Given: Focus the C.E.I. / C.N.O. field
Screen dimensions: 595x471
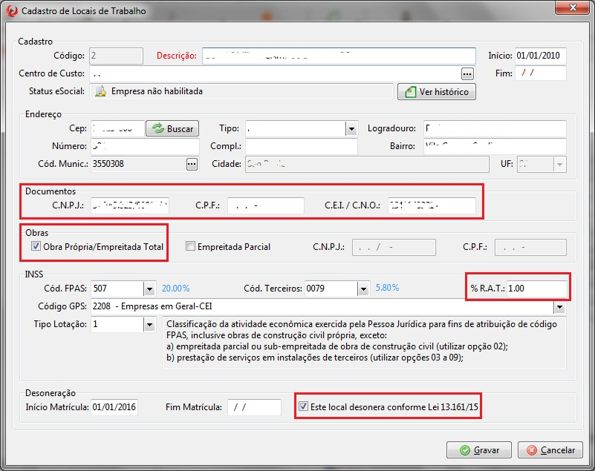Looking at the screenshot, I should coord(432,205).
